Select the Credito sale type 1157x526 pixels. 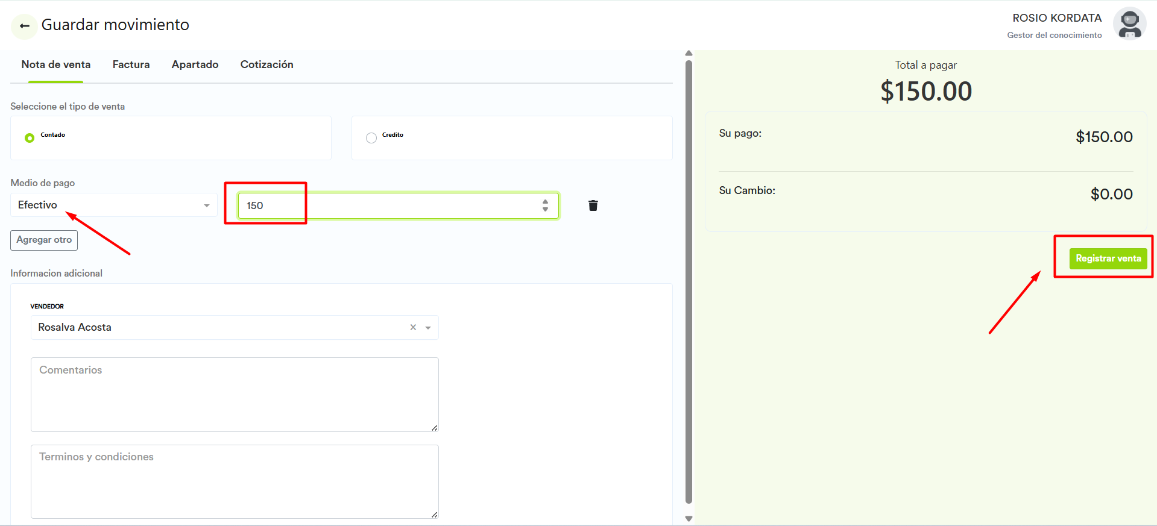pos(371,138)
